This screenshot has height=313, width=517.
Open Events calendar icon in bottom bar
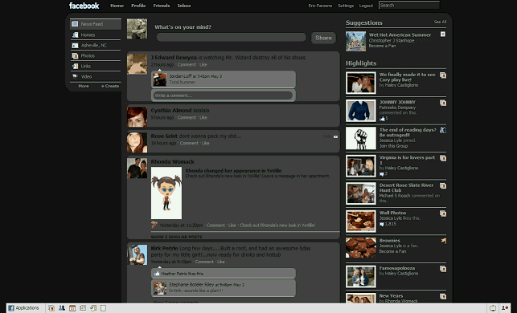(x=72, y=308)
